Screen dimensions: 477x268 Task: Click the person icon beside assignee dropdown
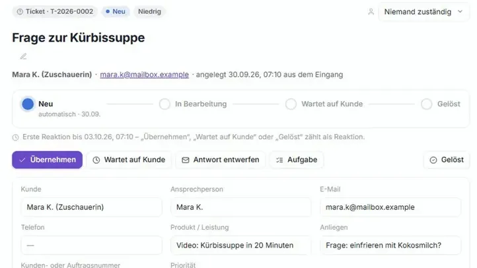pyautogui.click(x=371, y=12)
